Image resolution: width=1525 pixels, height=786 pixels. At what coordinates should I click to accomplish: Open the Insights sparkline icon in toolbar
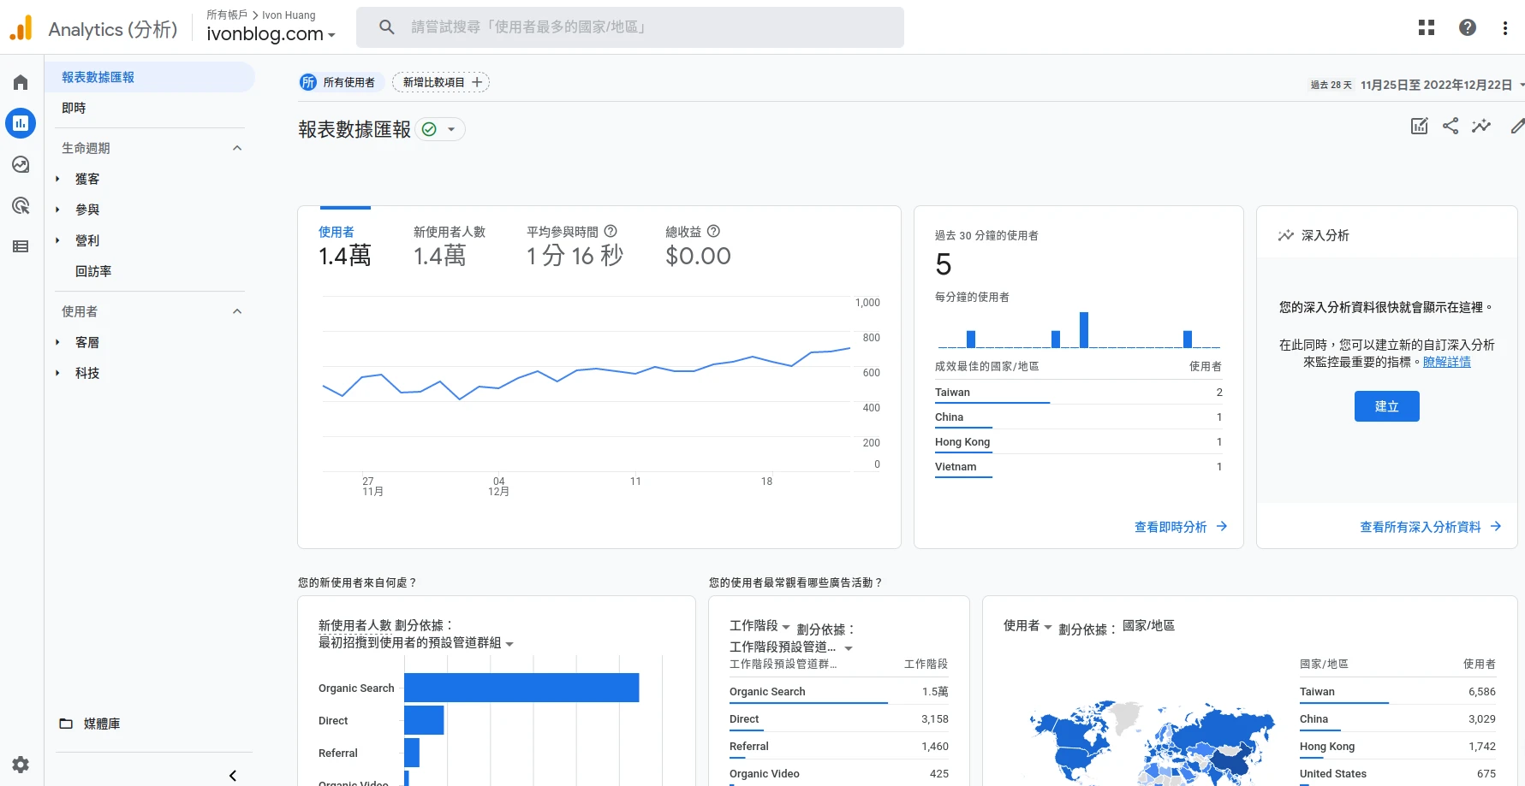[x=1481, y=127]
